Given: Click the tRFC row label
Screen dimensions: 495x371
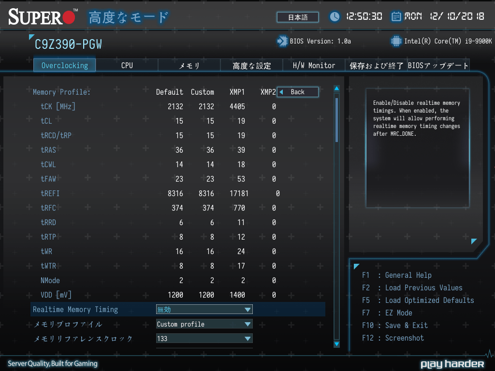Looking at the screenshot, I should [48, 208].
